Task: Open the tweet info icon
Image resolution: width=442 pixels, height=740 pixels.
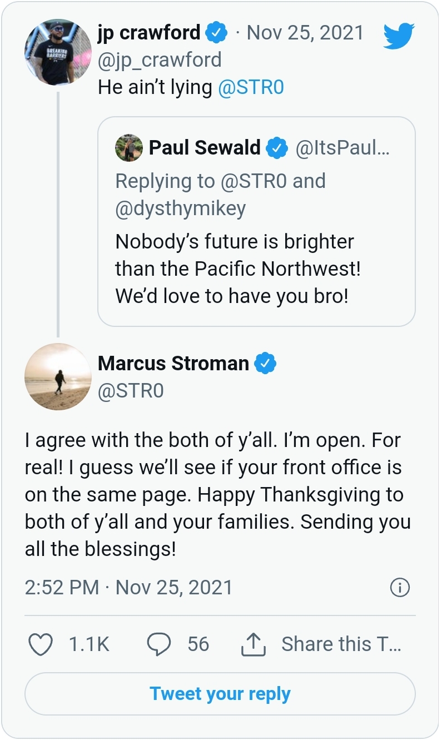Action: click(x=400, y=588)
